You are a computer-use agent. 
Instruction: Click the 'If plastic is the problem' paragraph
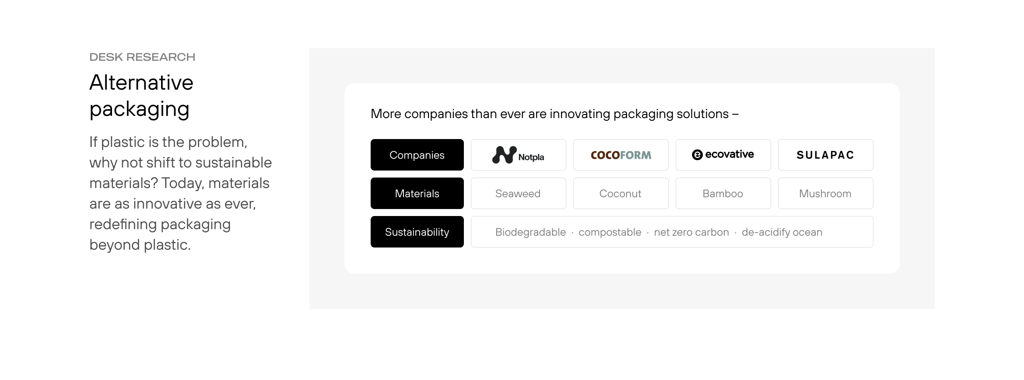180,193
